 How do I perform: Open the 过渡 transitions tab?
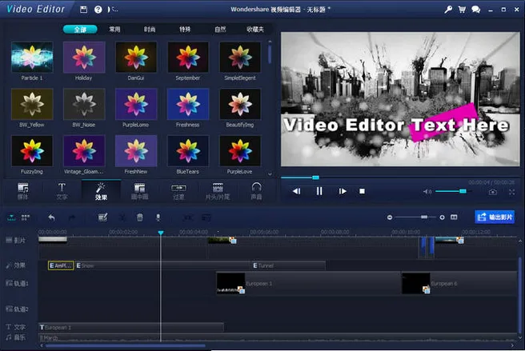pyautogui.click(x=179, y=190)
